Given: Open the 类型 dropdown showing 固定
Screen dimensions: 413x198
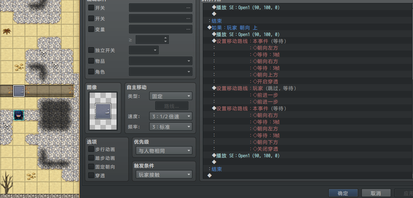Looking at the screenshot, I should (170, 96).
